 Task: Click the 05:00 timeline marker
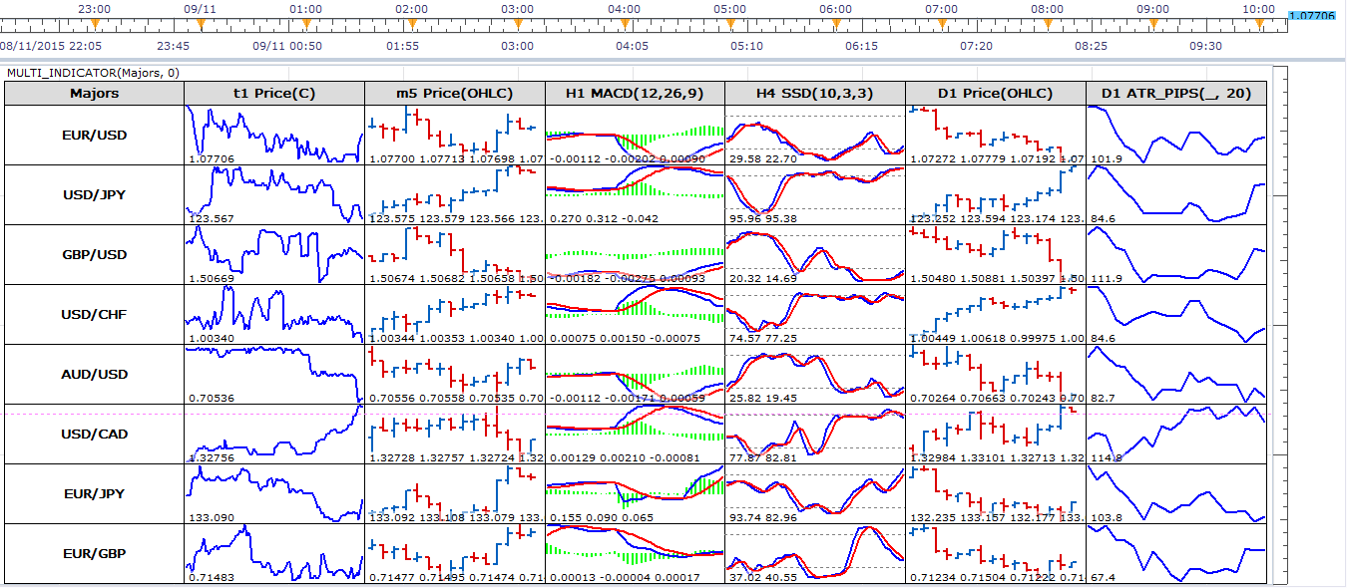point(729,8)
